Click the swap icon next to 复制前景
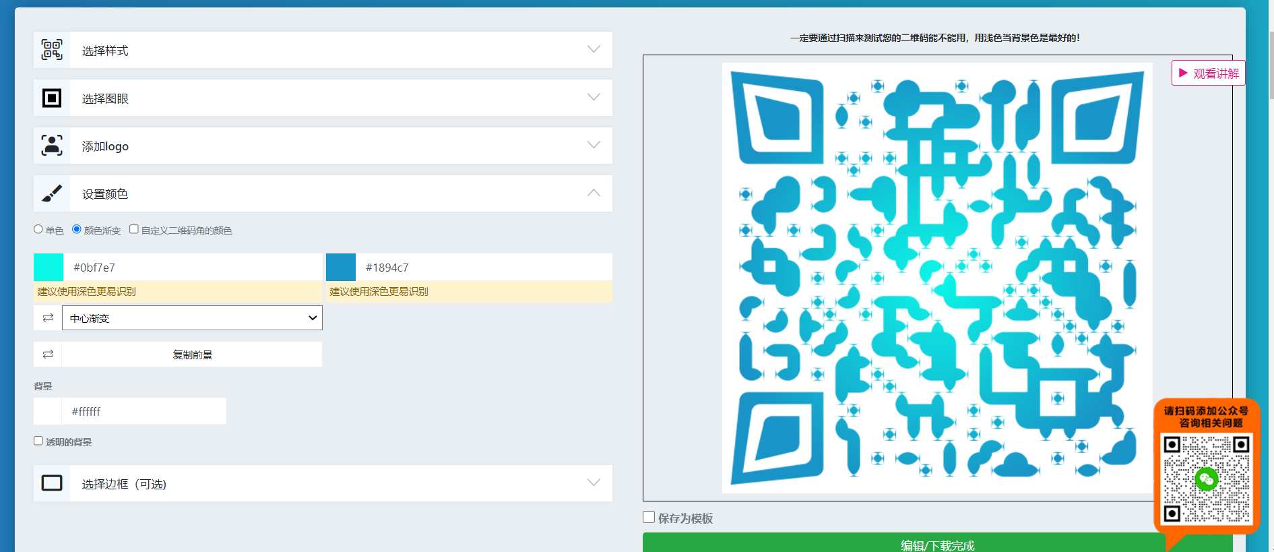Screen dimensions: 1274x552 click(48, 354)
